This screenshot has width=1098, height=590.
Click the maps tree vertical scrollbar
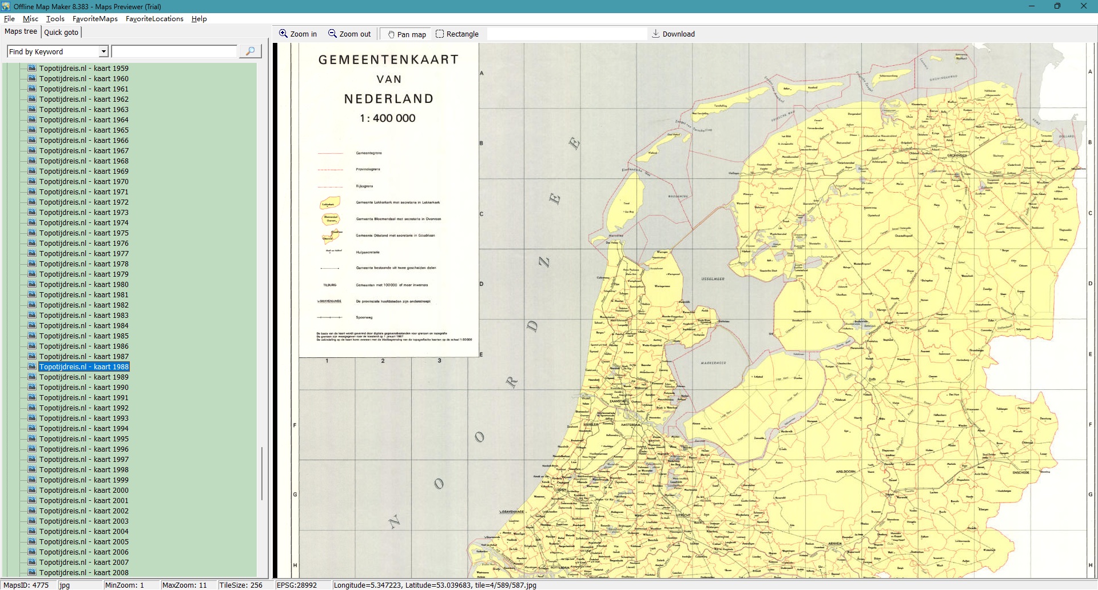tap(262, 473)
